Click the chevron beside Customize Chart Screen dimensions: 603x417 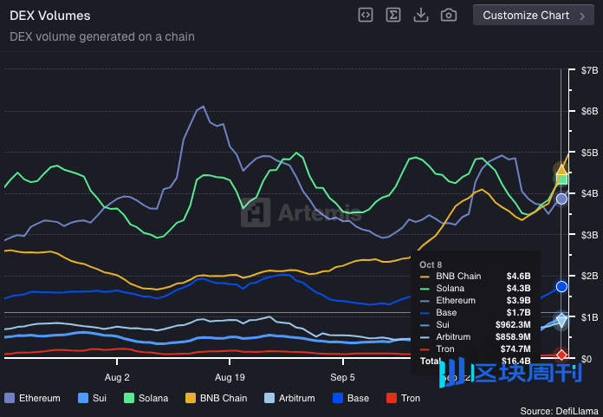pyautogui.click(x=582, y=15)
